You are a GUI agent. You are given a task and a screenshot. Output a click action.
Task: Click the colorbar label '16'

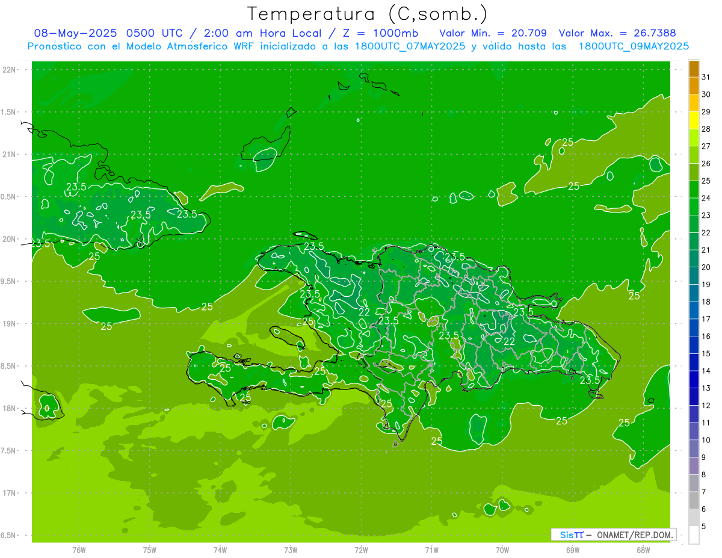(706, 336)
